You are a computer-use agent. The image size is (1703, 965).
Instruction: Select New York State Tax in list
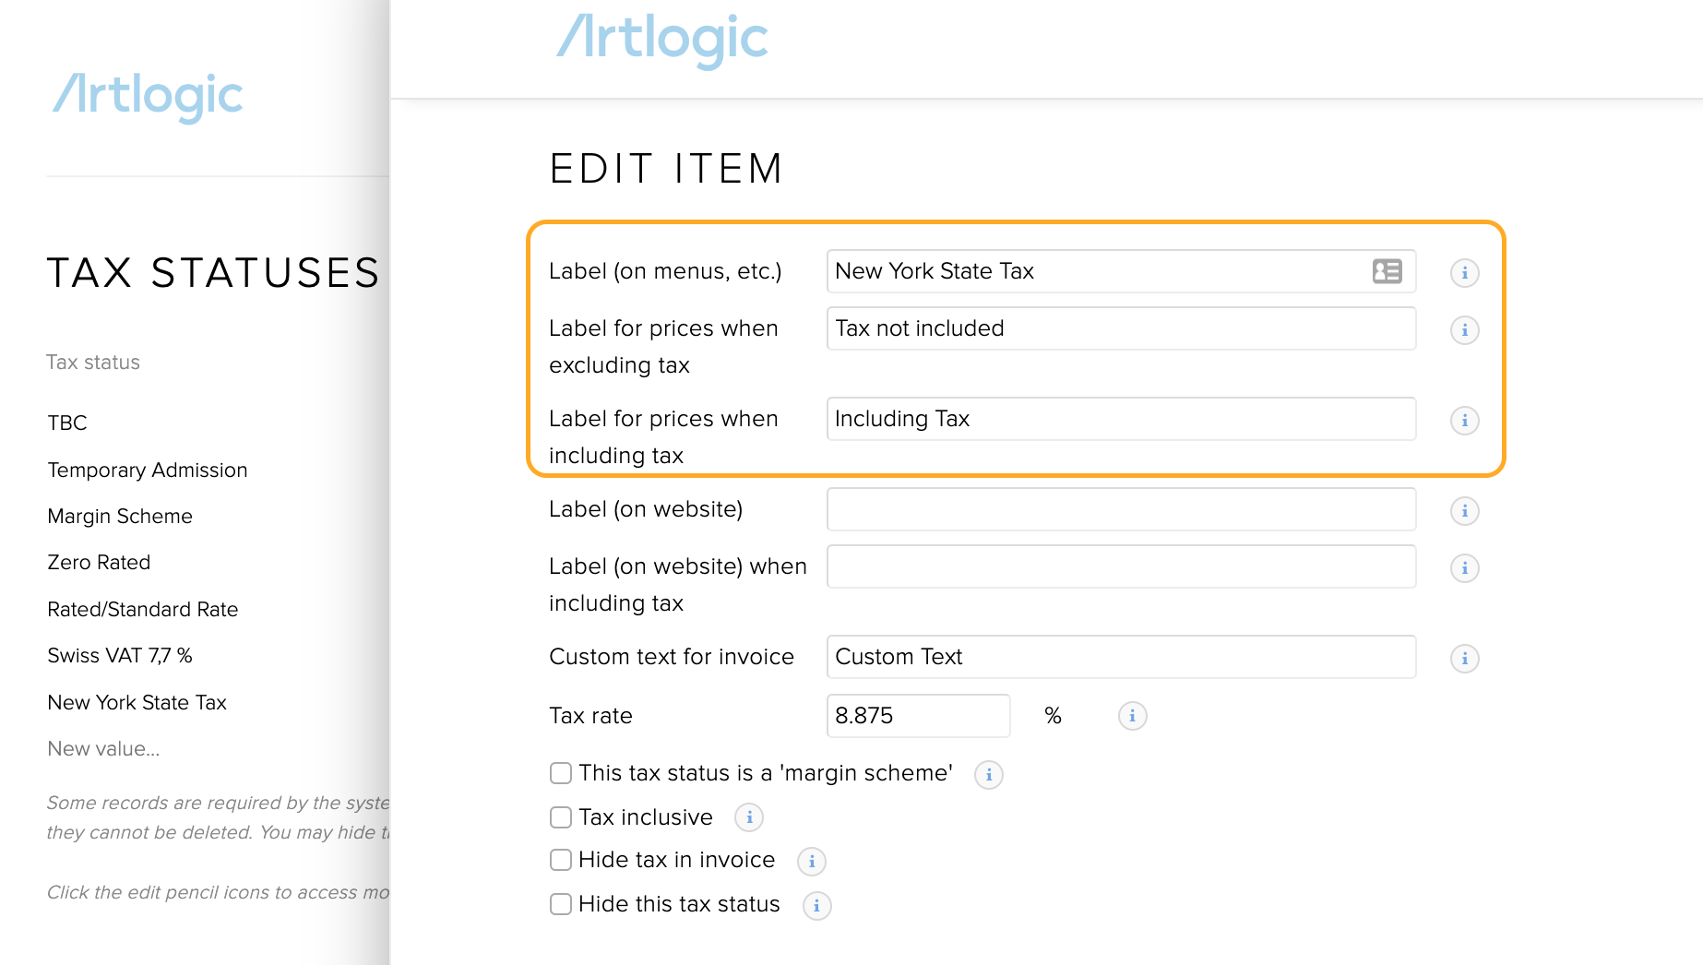137,703
